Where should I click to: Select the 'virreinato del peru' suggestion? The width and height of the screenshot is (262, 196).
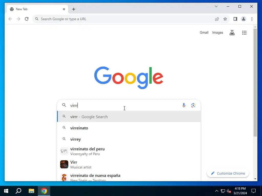click(129, 151)
